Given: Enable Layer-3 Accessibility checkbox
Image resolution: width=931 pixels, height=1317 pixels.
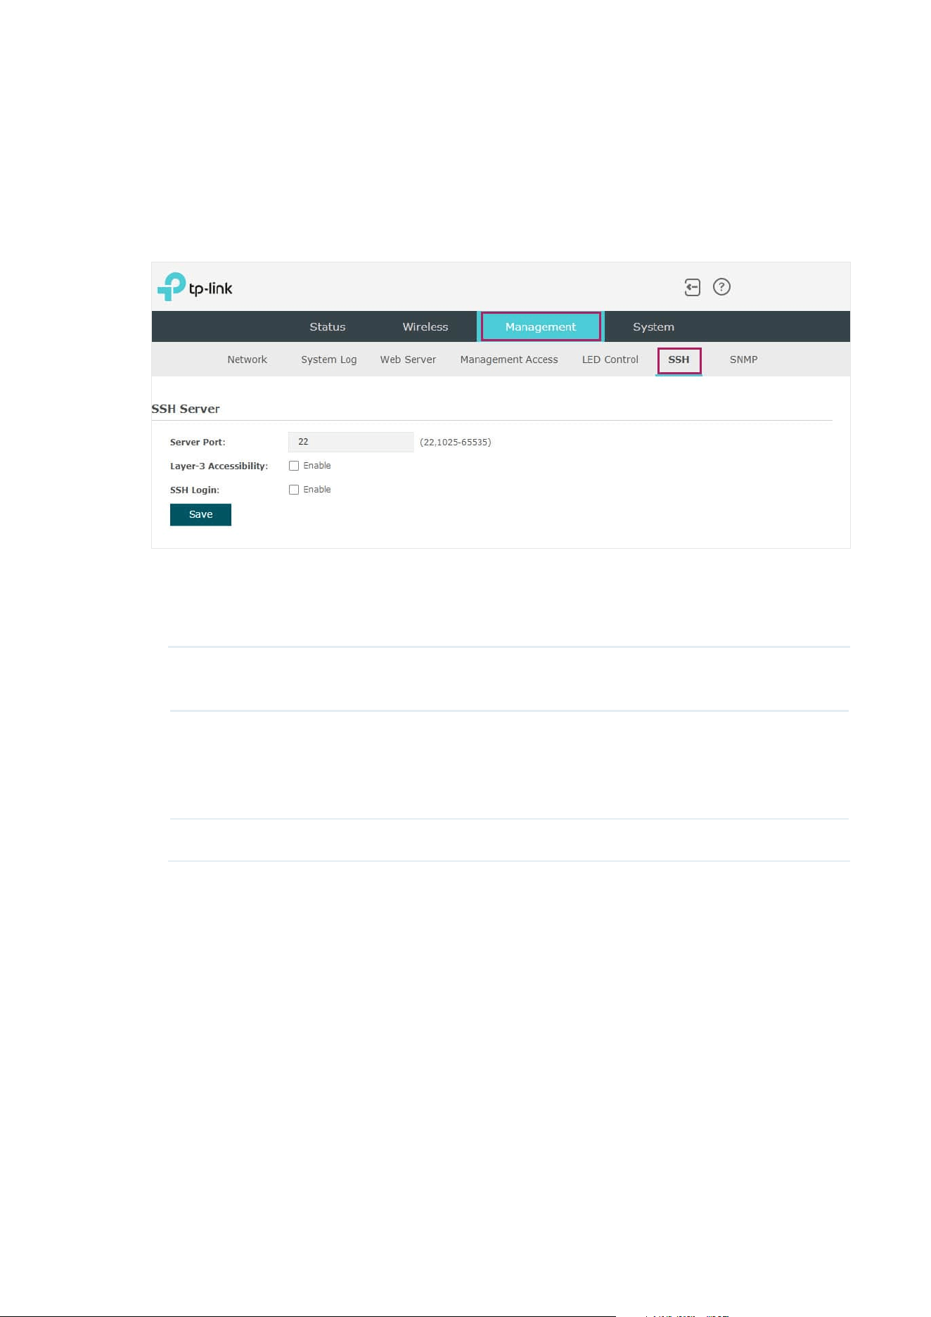Looking at the screenshot, I should pos(294,466).
